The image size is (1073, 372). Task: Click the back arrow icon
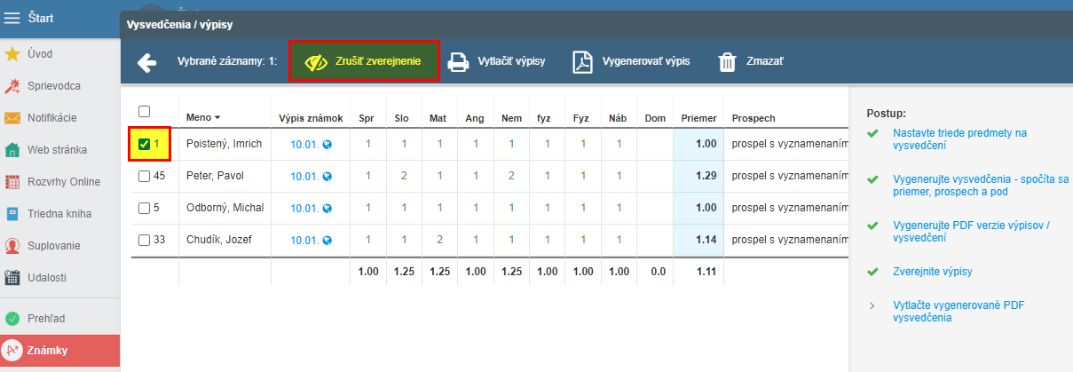click(146, 62)
